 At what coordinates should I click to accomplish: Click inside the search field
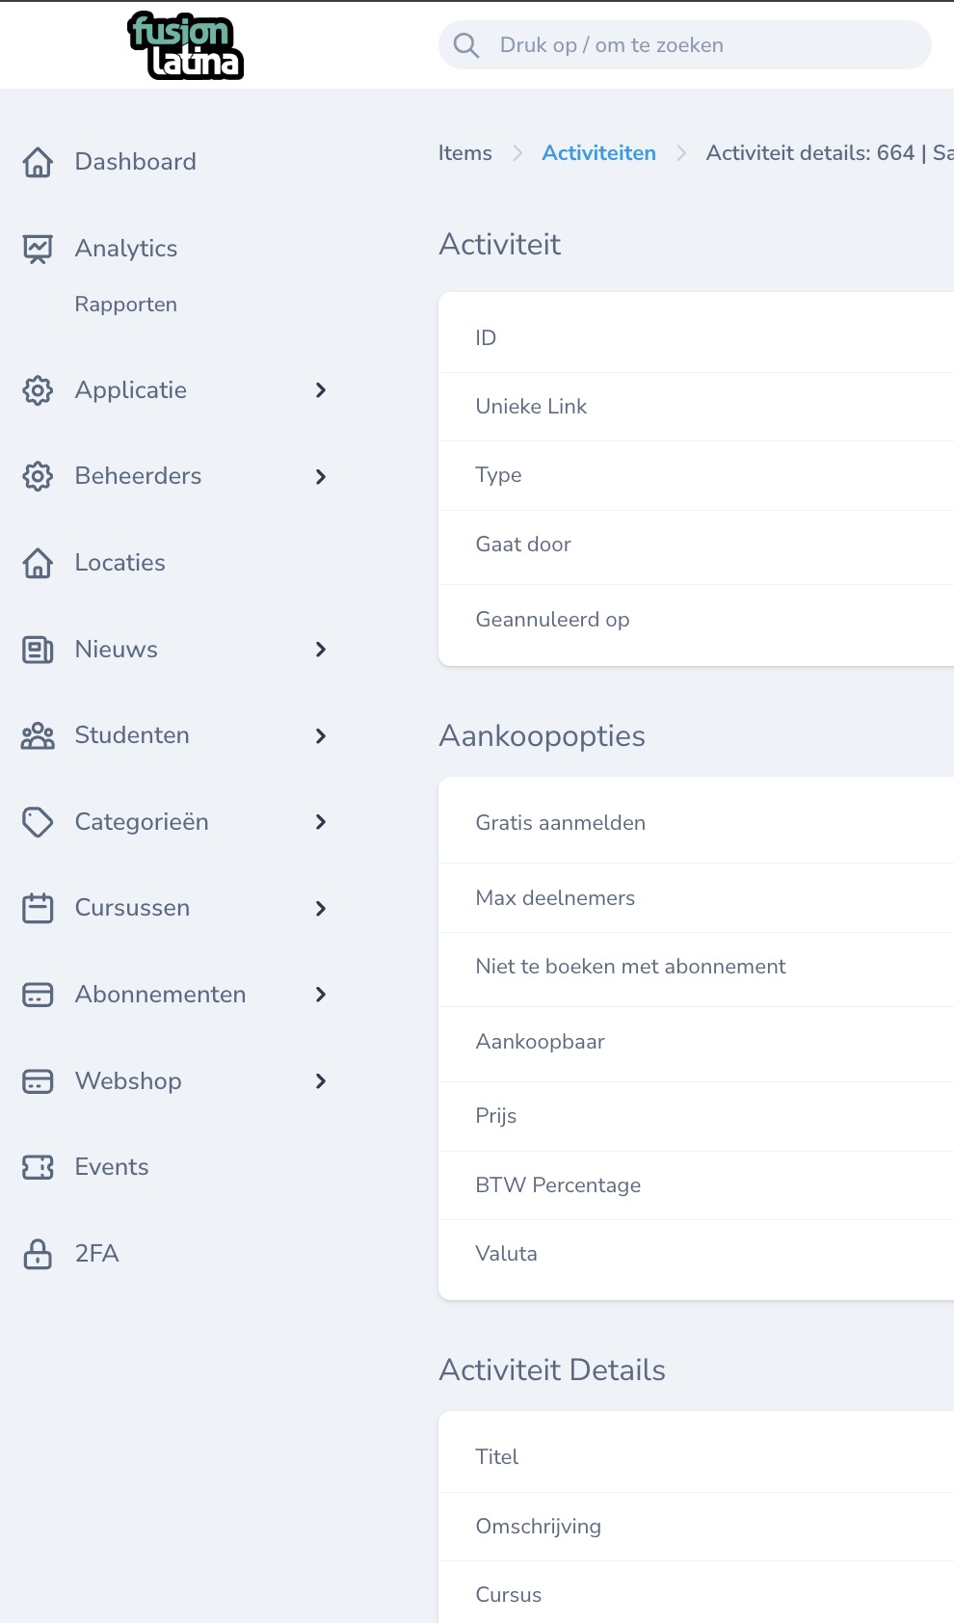684,44
